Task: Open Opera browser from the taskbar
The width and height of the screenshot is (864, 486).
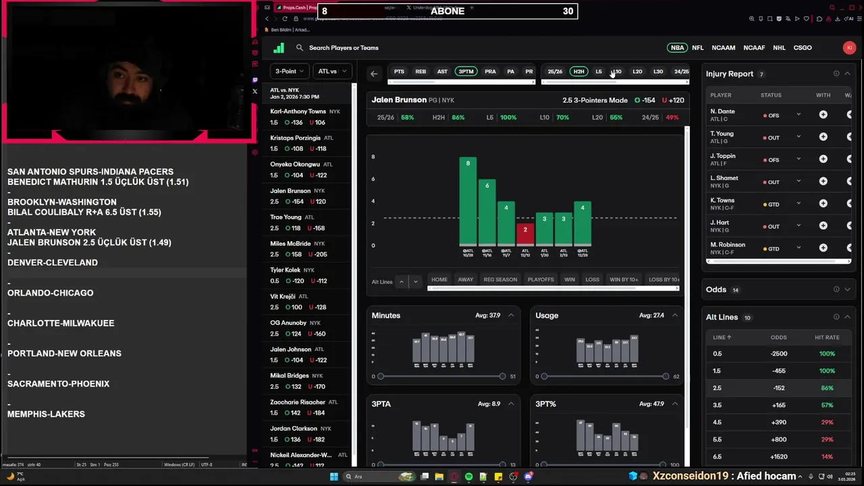Action: pos(454,477)
